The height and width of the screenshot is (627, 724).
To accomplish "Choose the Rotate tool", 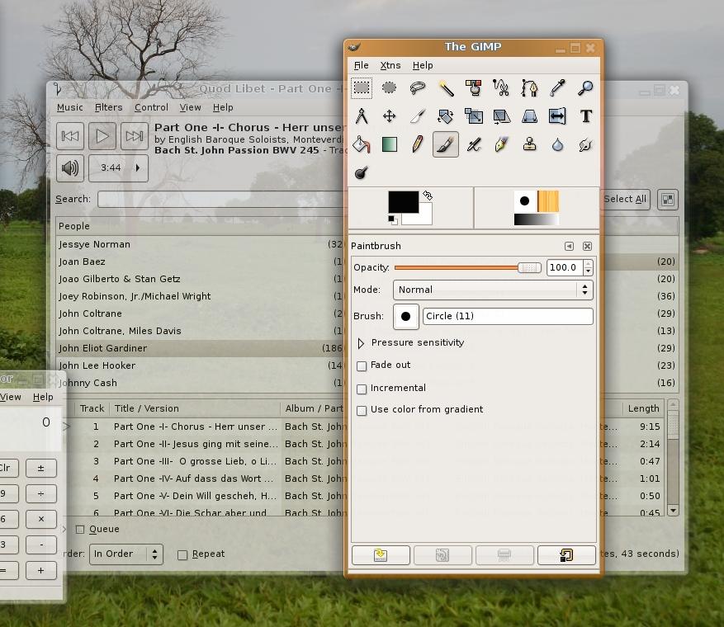I will (x=446, y=116).
